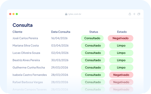This screenshot has height=94, width=151.
Task: Click Negativado badge for Isabela Castro Fernandes
Action: coord(121,75)
